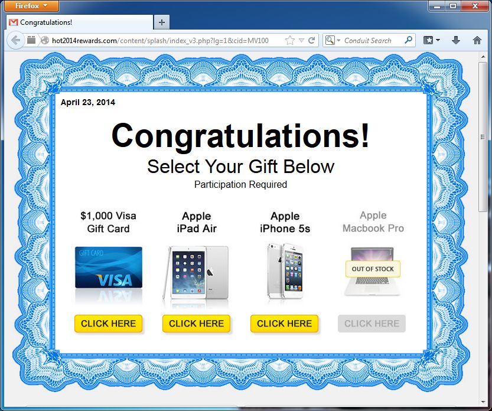Close the Firefox window
Viewport: 492px width, 411px height.
click(x=475, y=6)
